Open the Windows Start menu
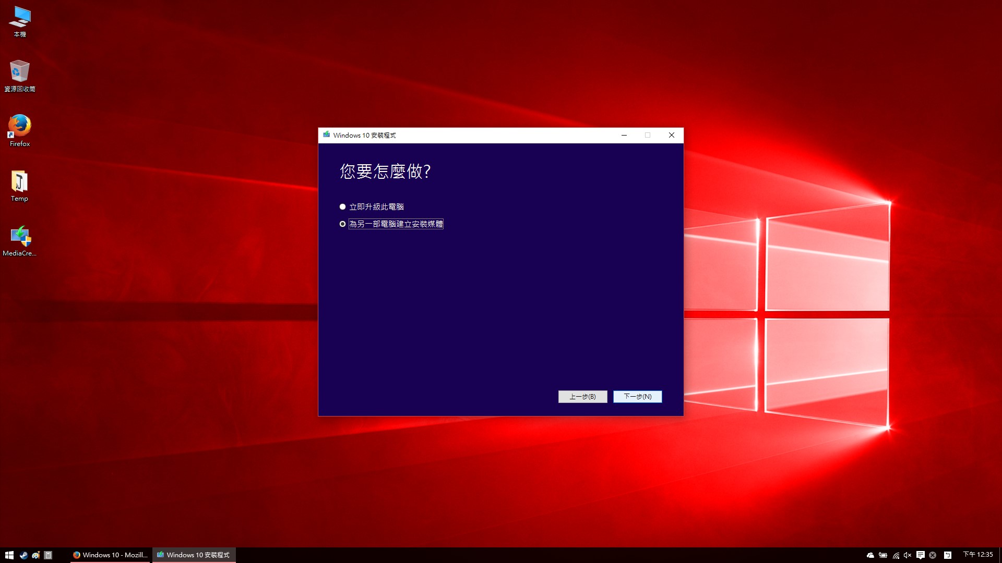 (9, 555)
